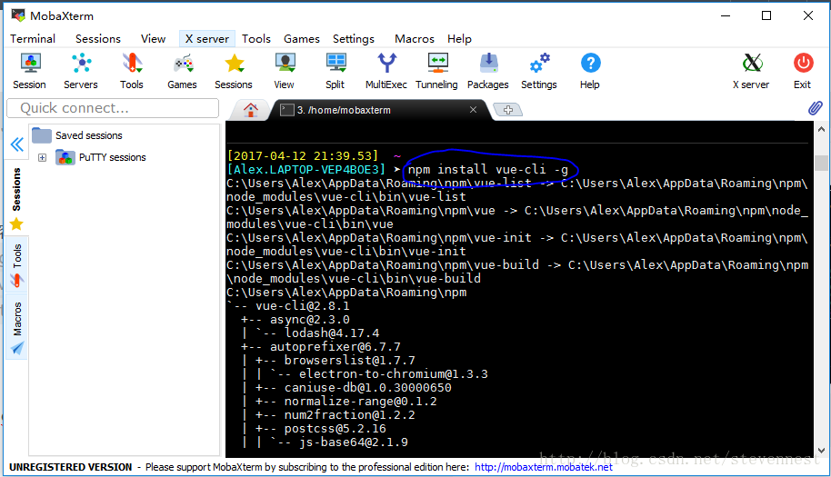
Task: Click the Quick connect input field
Action: click(113, 108)
